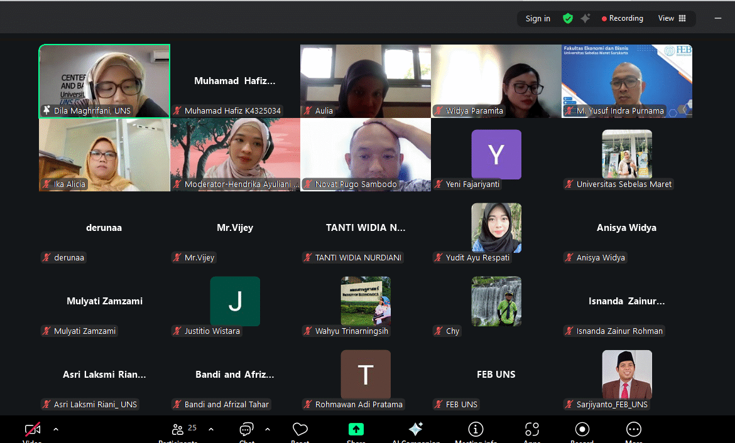Click the AI sparkle icon in the top bar
The width and height of the screenshot is (735, 443).
[585, 19]
